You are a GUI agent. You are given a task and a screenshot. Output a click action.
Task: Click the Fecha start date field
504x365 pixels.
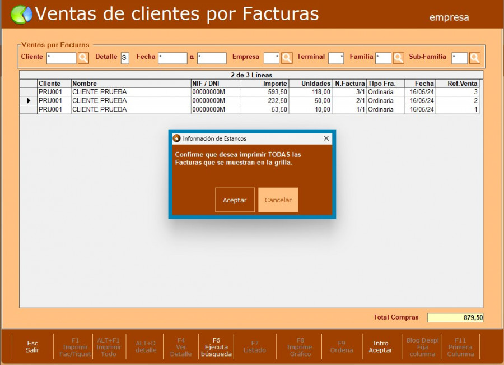click(172, 58)
